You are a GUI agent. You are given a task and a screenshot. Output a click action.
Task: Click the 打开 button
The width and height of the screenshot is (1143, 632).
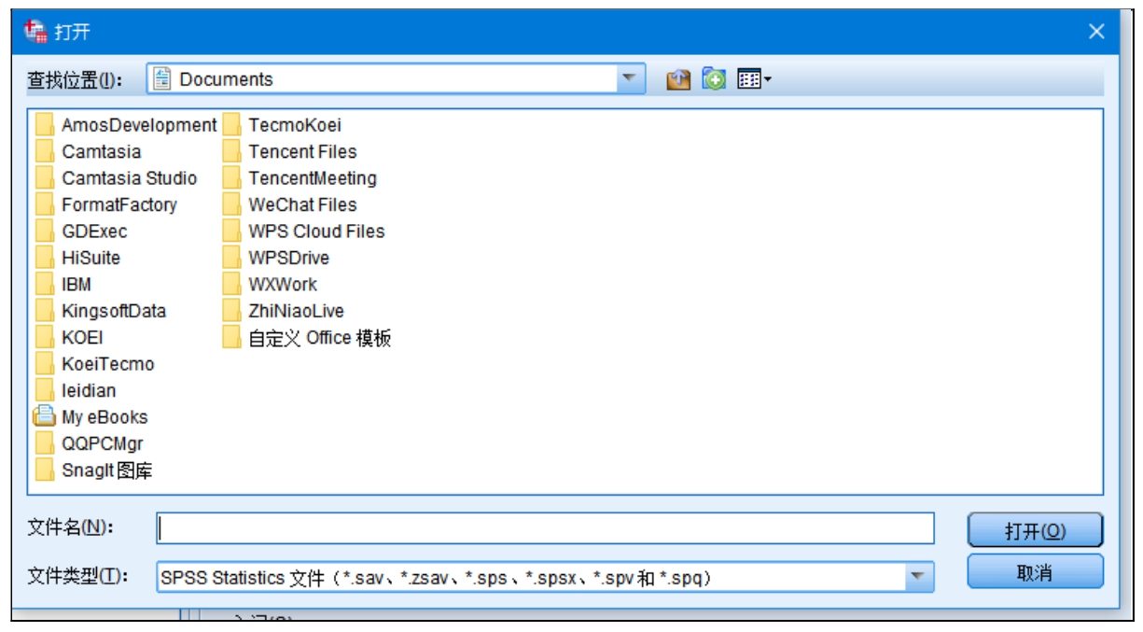pyautogui.click(x=1035, y=530)
